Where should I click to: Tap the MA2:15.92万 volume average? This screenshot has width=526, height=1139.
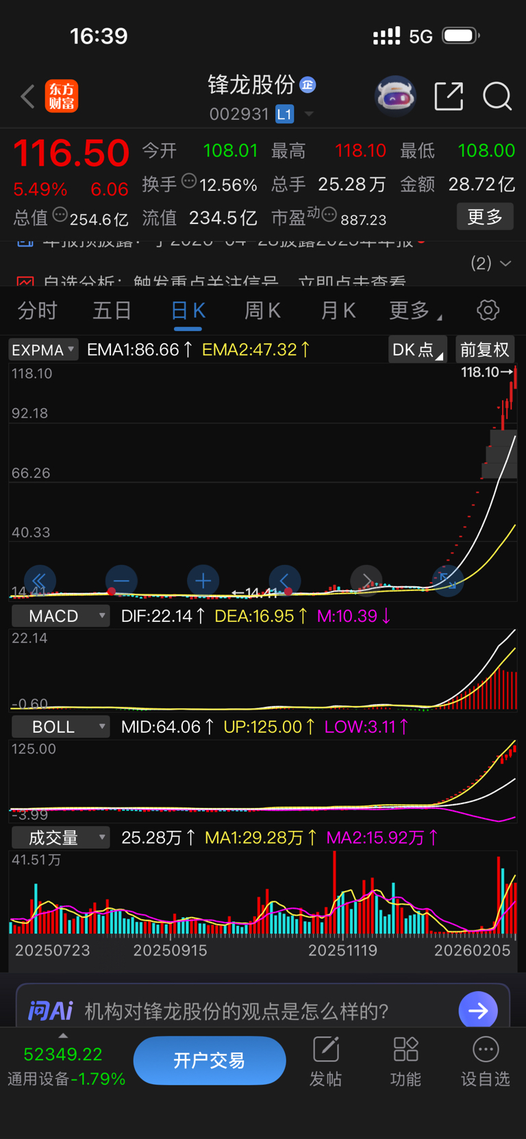tap(382, 838)
